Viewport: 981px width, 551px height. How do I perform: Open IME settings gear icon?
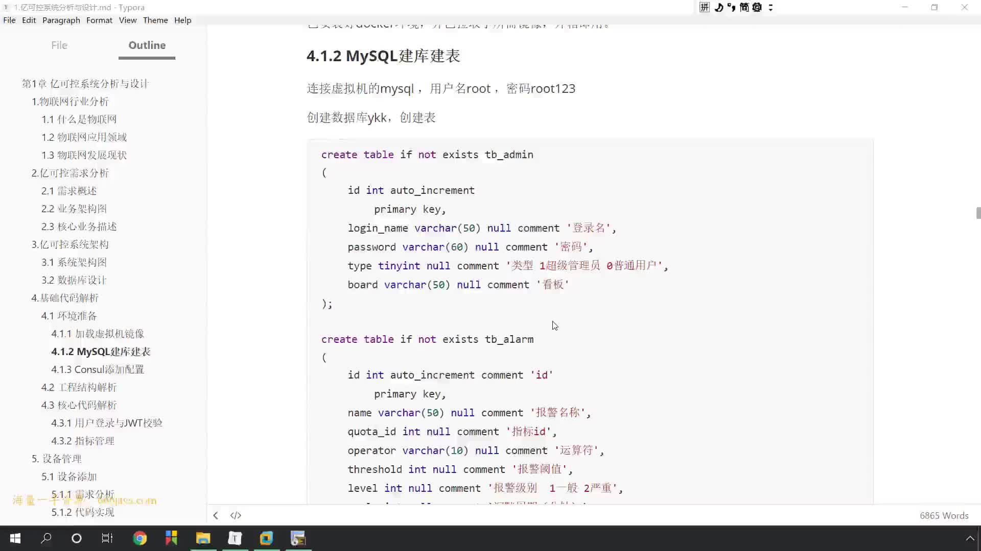(x=757, y=7)
